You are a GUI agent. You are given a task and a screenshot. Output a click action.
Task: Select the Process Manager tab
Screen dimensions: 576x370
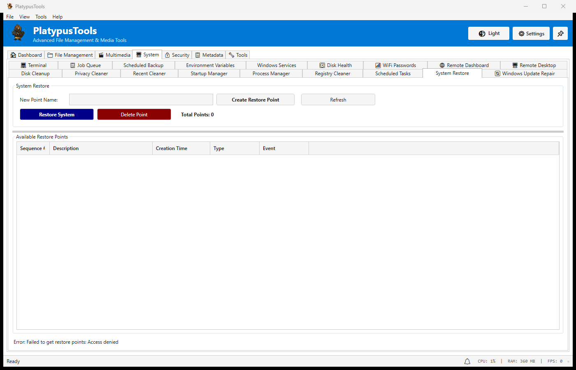(271, 74)
